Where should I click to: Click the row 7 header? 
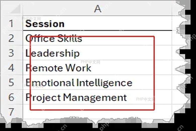(x=12, y=112)
